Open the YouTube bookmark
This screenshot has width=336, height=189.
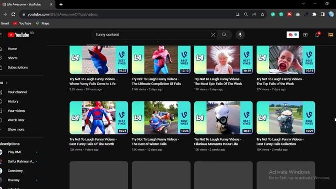22,23
